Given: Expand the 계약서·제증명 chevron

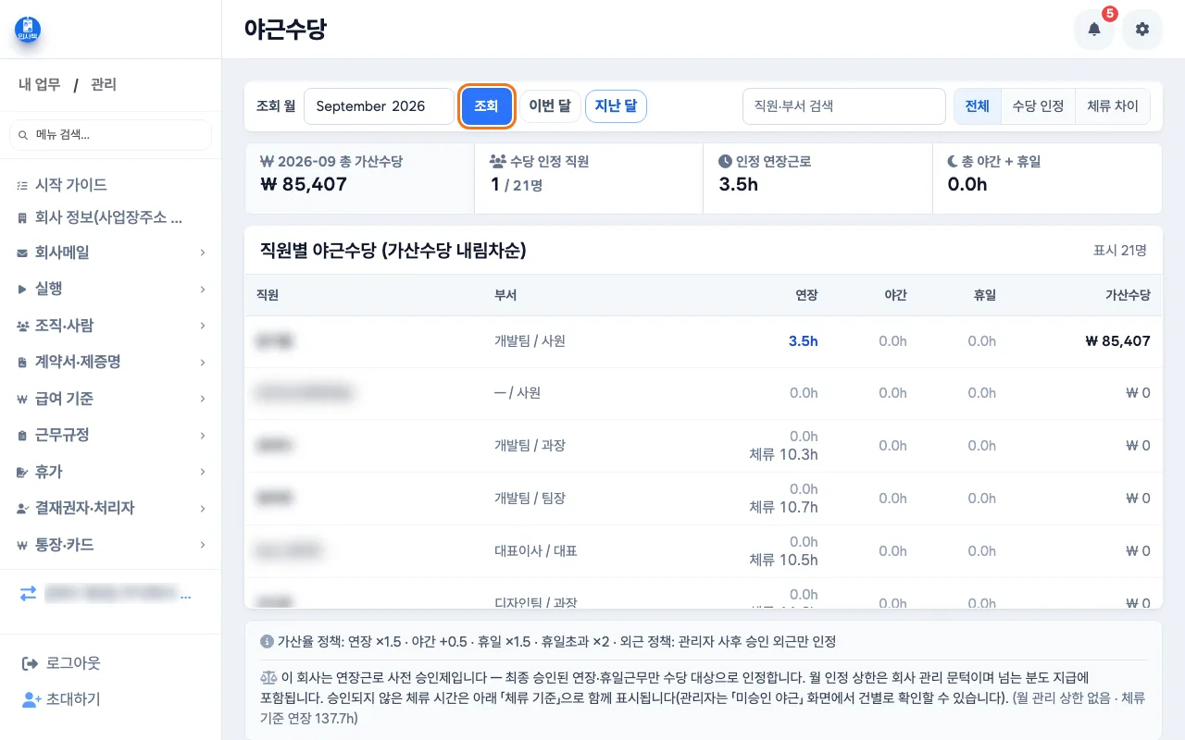Looking at the screenshot, I should coord(202,362).
